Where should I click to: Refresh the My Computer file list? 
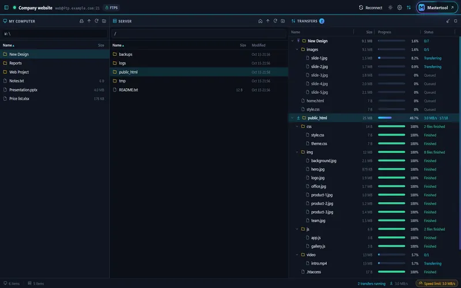96,21
